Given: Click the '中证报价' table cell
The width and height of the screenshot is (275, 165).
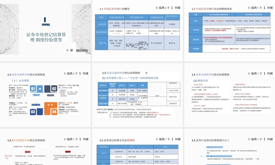Looking at the screenshot, I should tap(172, 24).
